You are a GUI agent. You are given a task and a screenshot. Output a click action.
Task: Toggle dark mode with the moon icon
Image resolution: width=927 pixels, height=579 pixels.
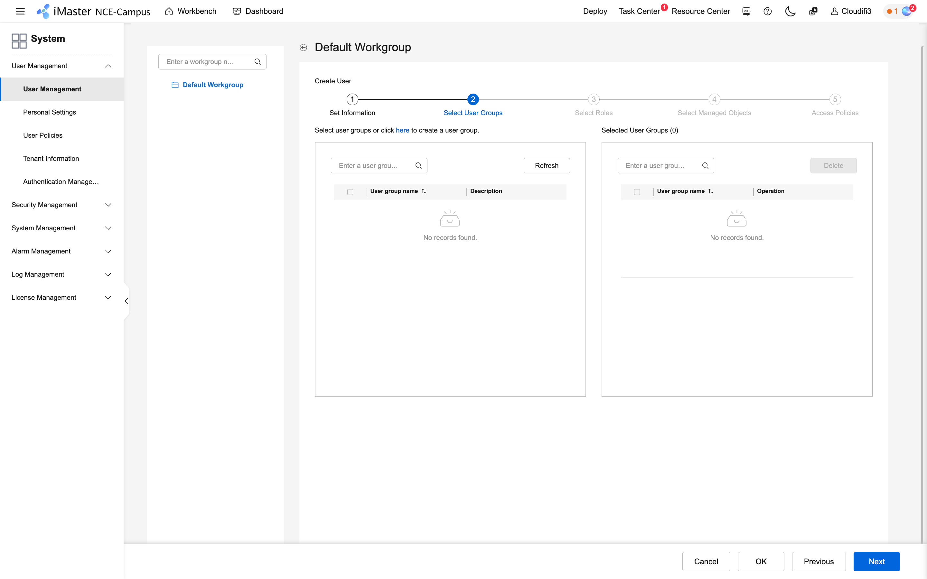click(790, 11)
